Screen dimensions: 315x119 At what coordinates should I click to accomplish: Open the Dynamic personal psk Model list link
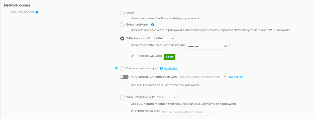[x=171, y=68]
